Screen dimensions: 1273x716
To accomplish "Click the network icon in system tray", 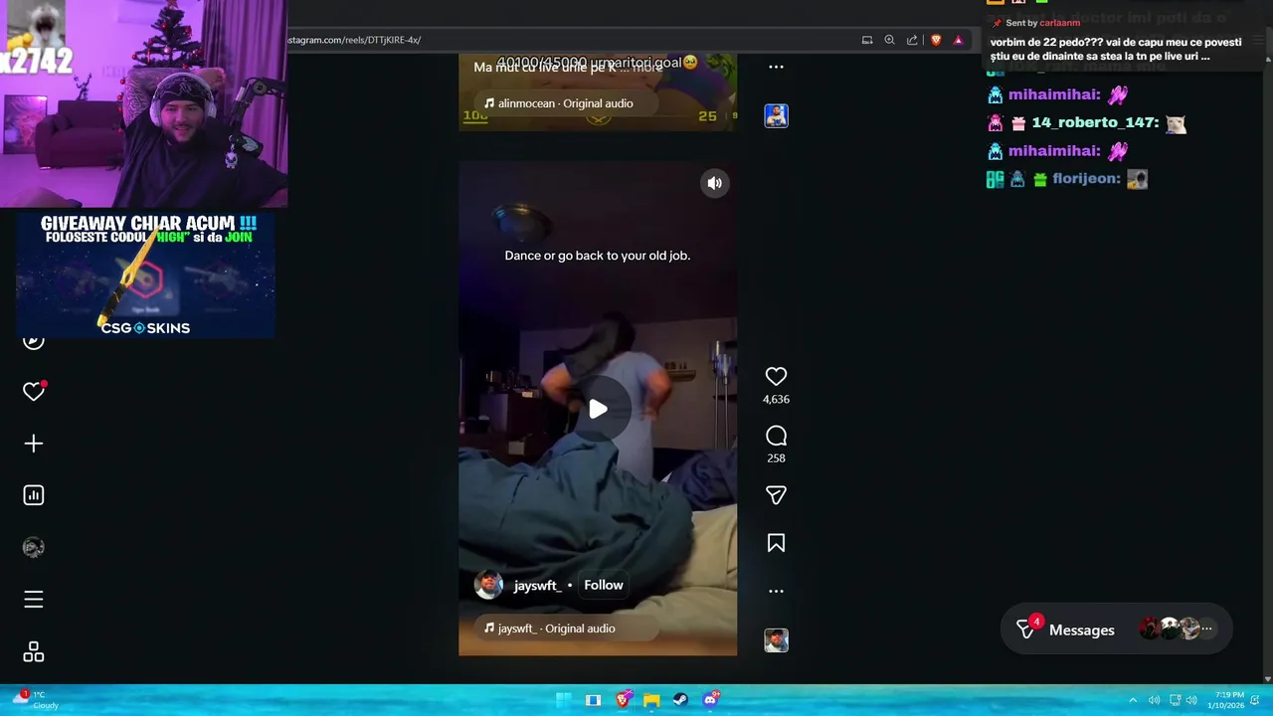I will tap(1174, 700).
